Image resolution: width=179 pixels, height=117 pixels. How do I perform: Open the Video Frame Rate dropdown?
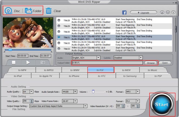pyautogui.click(x=75, y=101)
